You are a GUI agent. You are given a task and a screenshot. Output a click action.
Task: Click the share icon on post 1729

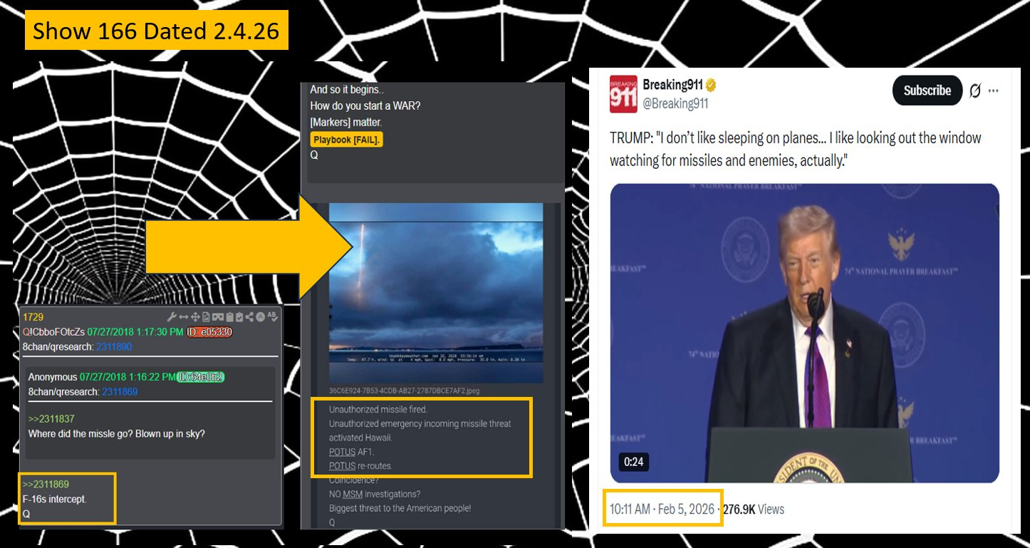(250, 317)
